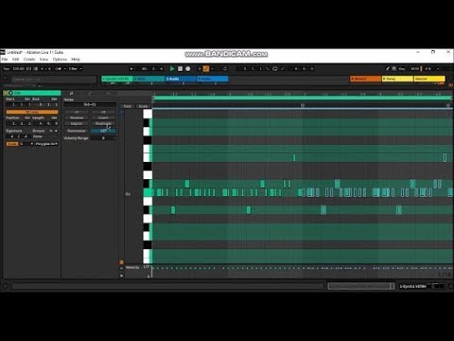Open the scale root note dropdown
This screenshot has width=454, height=341.
click(x=26, y=144)
